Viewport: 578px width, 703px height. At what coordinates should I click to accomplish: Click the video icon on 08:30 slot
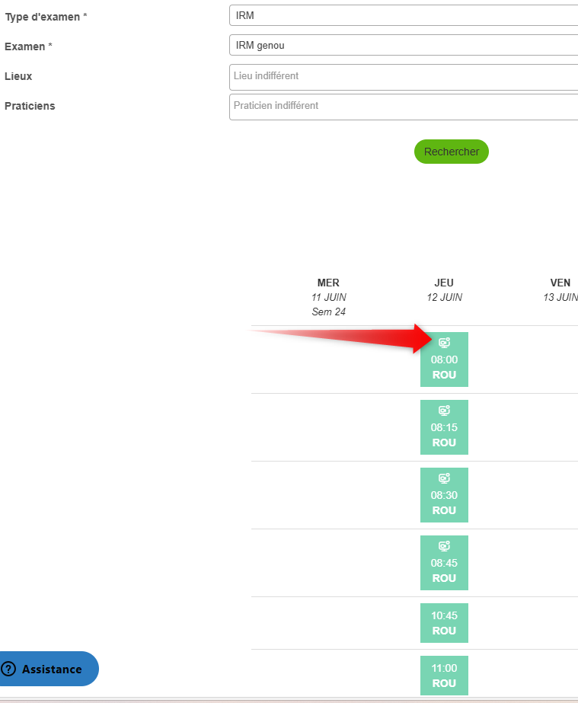(444, 478)
